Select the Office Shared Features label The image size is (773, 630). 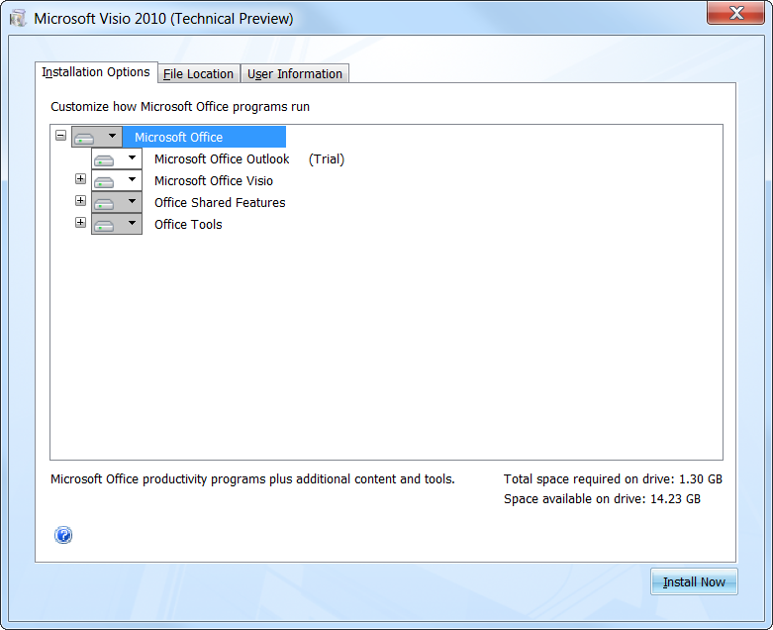pyautogui.click(x=220, y=203)
